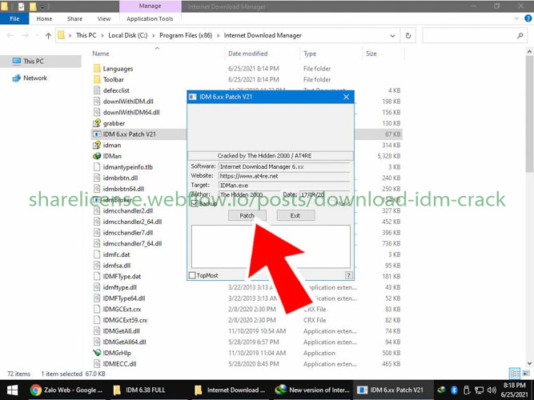The width and height of the screenshot is (534, 400).
Task: Open the File menu tab
Action: pos(14,18)
